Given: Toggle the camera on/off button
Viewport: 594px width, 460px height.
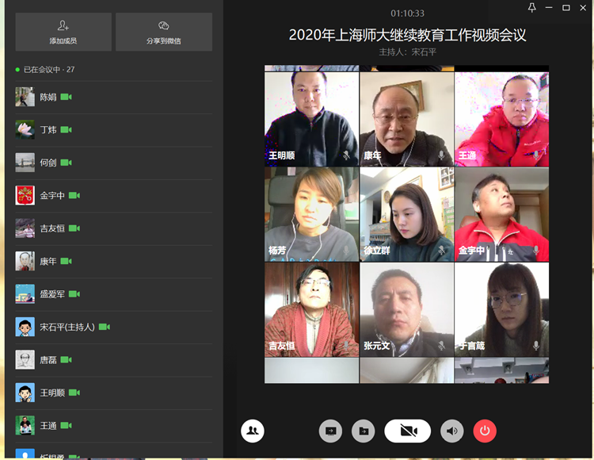Looking at the screenshot, I should (x=408, y=431).
